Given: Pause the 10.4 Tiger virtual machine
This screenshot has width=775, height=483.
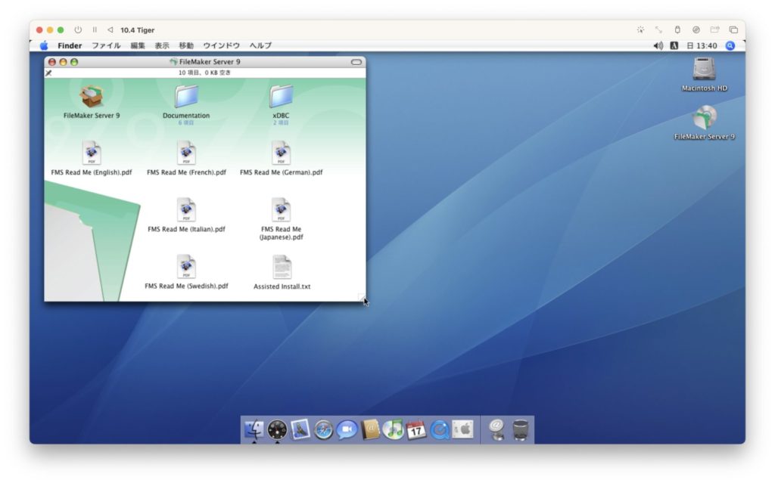Looking at the screenshot, I should [x=95, y=29].
